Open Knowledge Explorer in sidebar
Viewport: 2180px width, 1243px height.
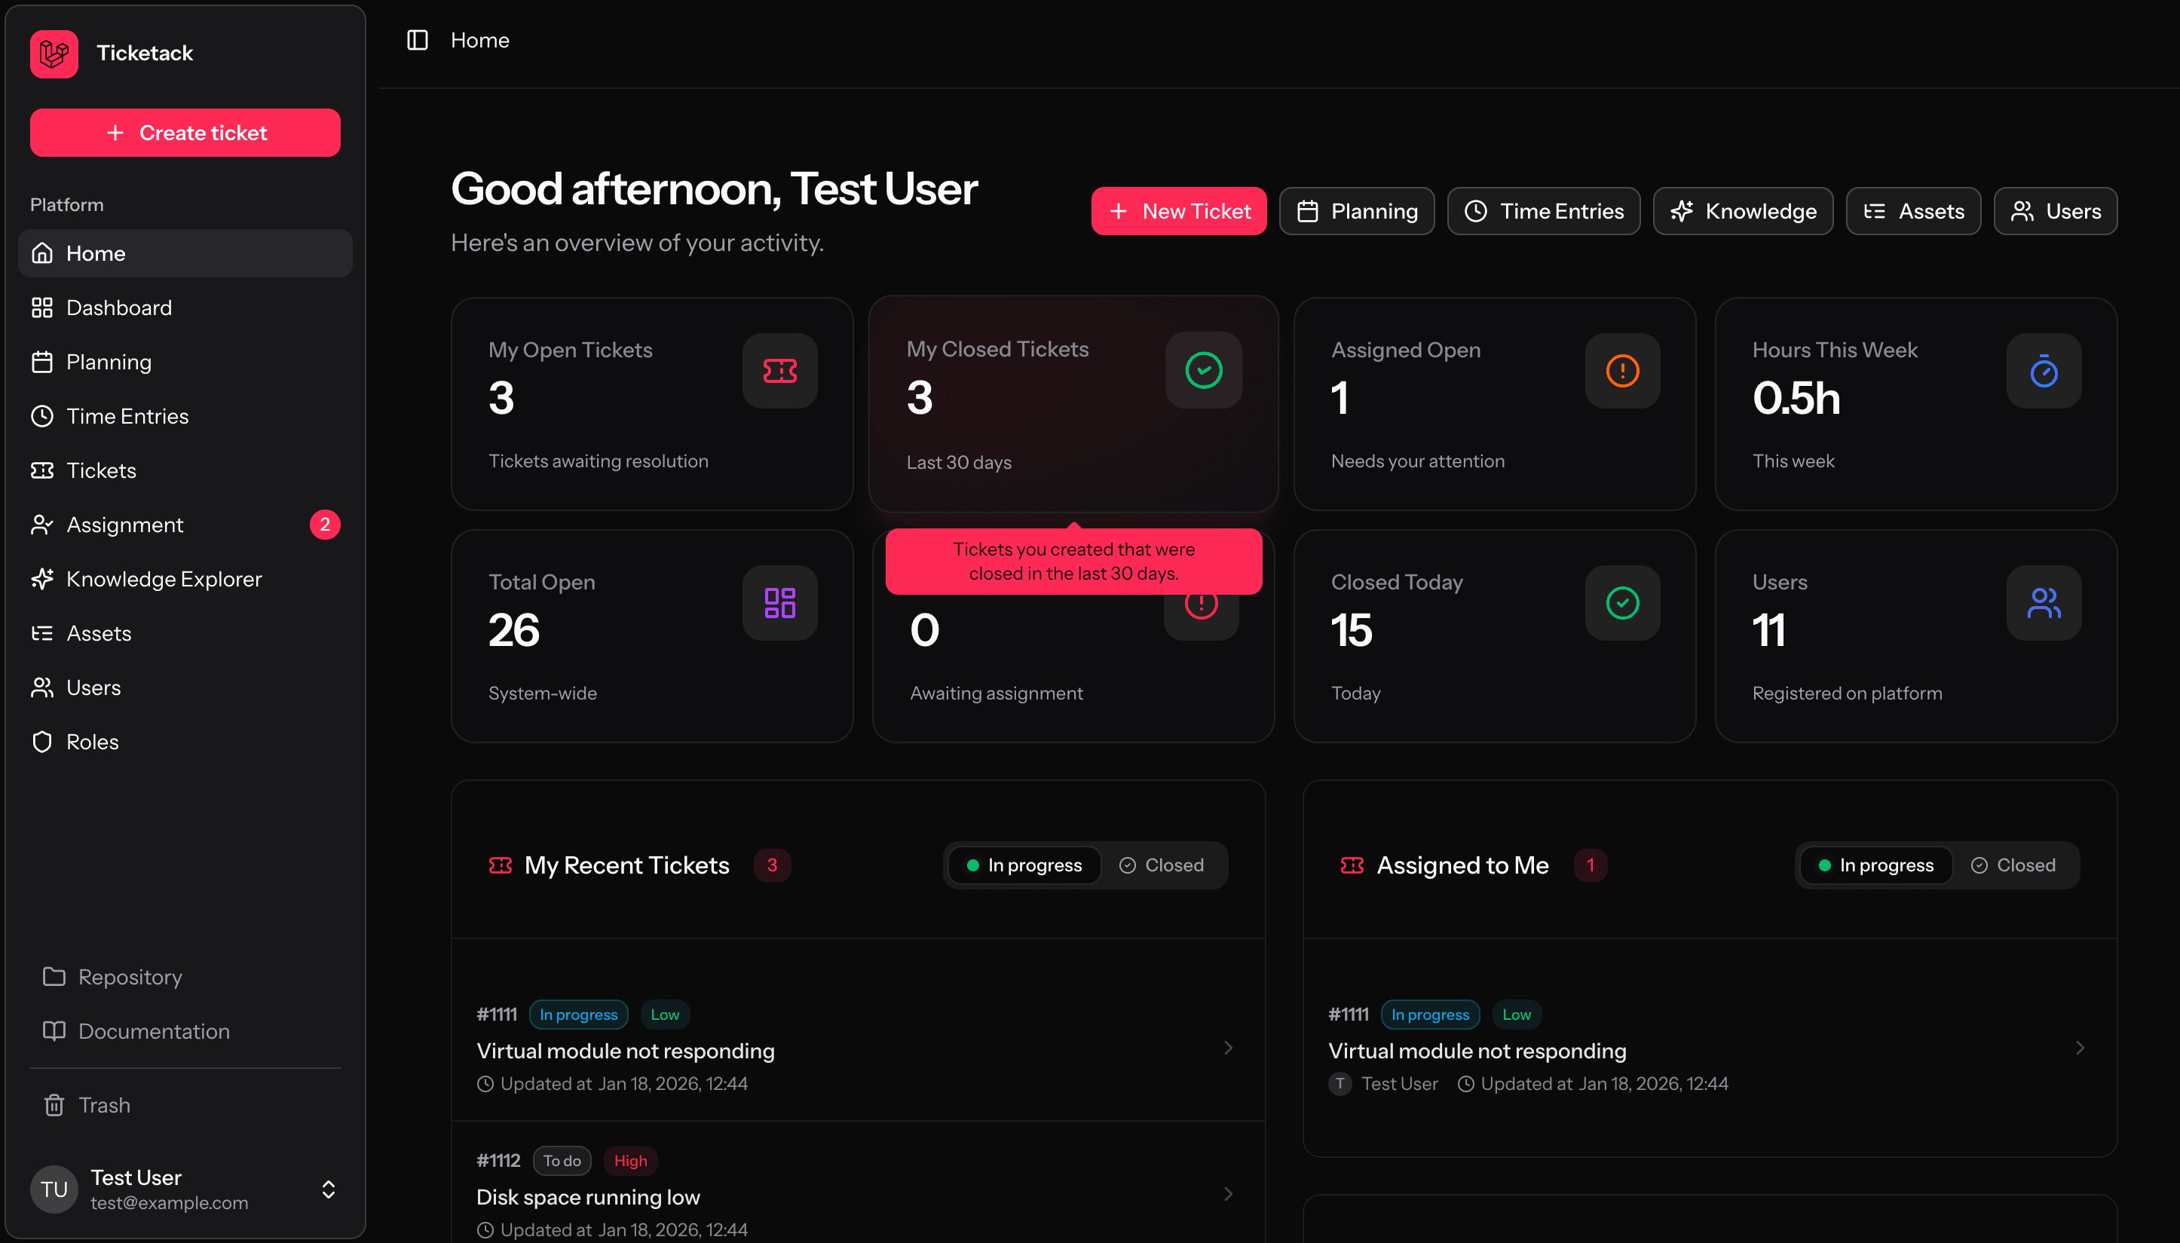tap(164, 579)
